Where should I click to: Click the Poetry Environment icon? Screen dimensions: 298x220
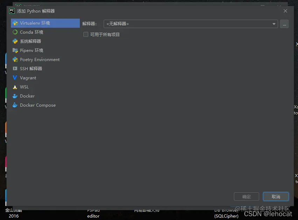coord(15,59)
